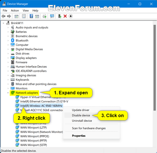Select the BrinkW11 computer icon
The width and height of the screenshot is (157, 153).
coord(8,23)
